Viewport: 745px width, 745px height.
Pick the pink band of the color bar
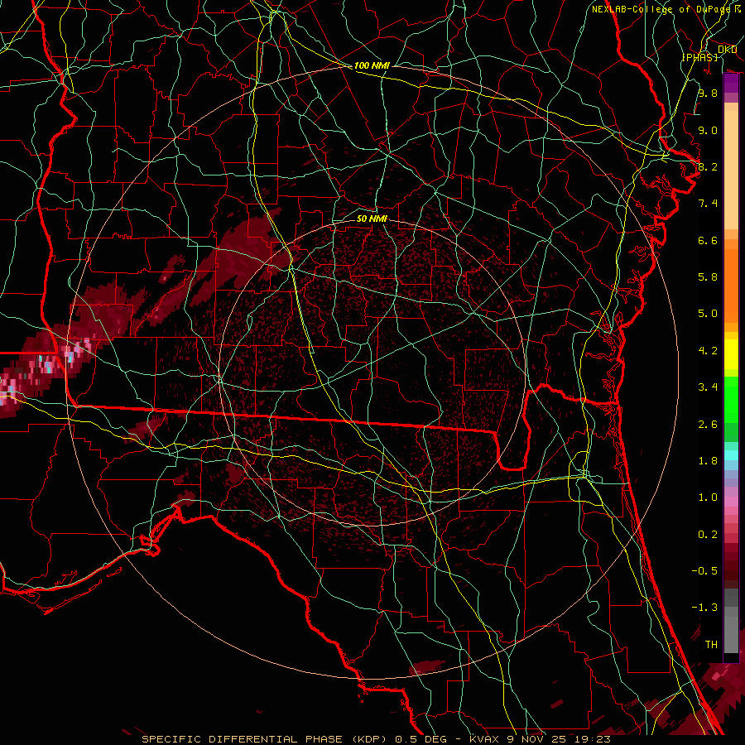point(731,502)
